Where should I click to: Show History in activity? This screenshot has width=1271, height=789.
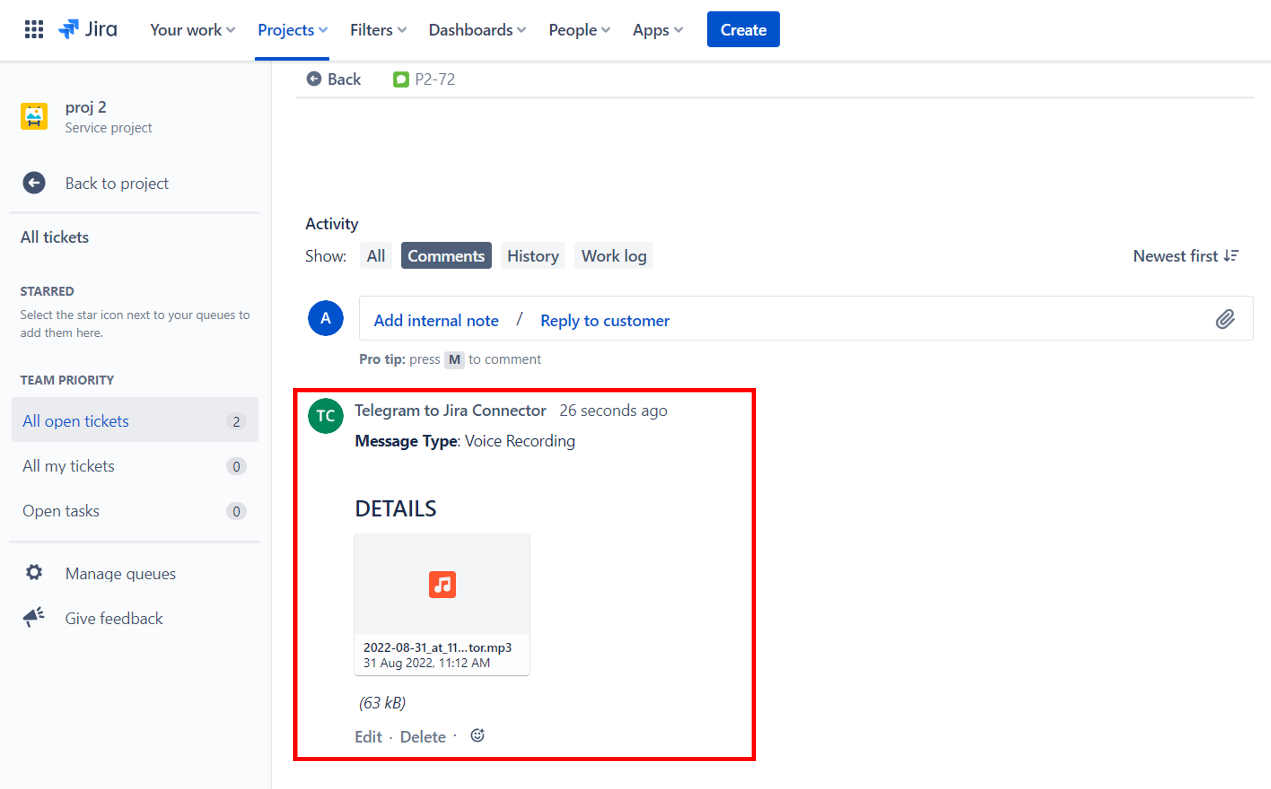(x=533, y=256)
